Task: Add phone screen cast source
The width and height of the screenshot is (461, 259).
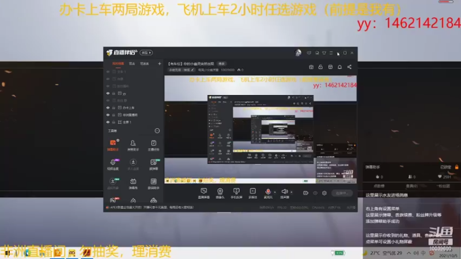Action: pyautogui.click(x=236, y=193)
